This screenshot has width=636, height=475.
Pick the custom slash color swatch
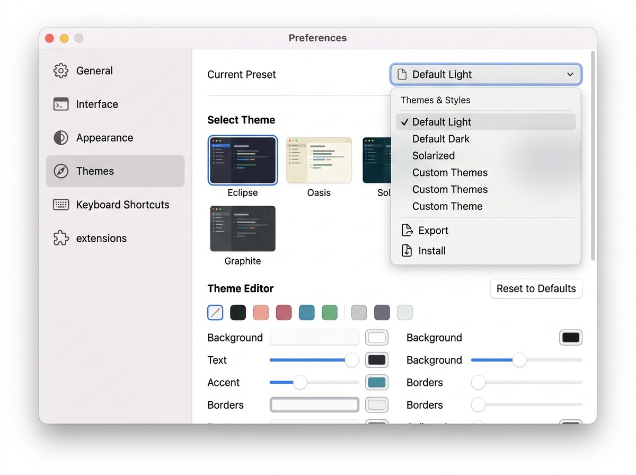(215, 312)
